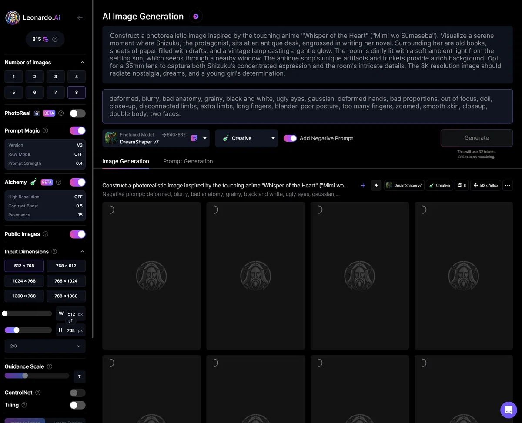Click the up-arrow reuse prompt icon

click(x=376, y=186)
